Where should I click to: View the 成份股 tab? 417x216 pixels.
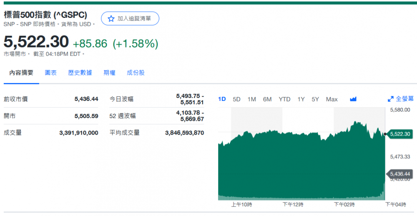tap(136, 73)
